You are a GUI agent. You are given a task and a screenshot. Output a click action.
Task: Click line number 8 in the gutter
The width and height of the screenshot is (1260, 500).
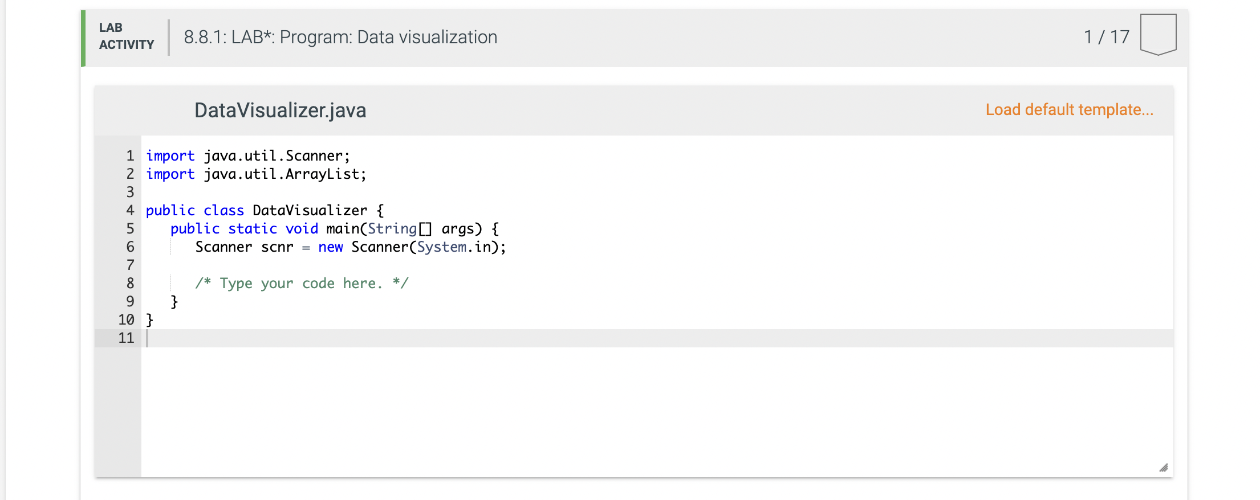click(x=130, y=283)
